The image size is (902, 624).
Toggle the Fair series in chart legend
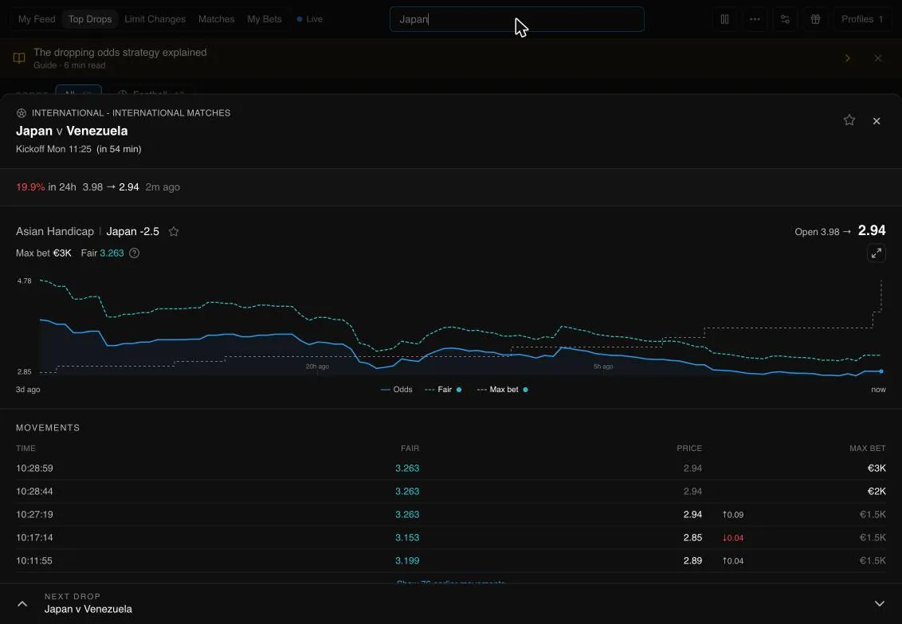[443, 390]
